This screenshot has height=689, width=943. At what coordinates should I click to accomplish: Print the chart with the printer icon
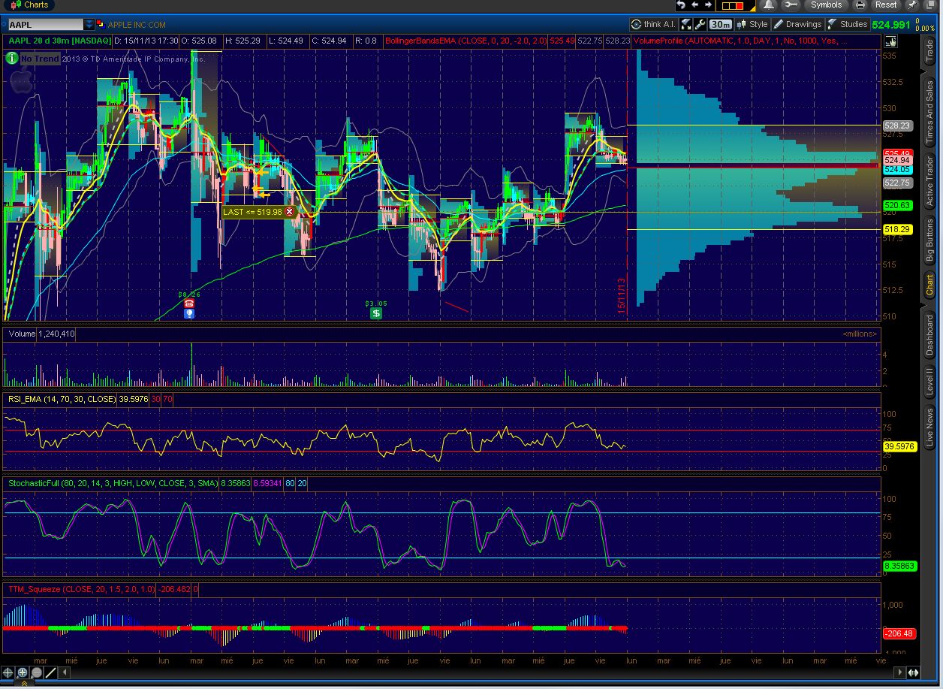(860, 5)
